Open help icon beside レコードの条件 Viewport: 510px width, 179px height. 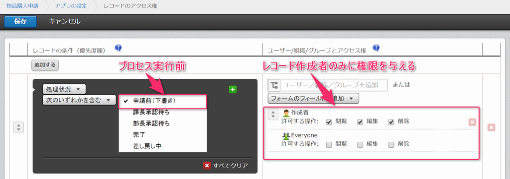(x=119, y=48)
